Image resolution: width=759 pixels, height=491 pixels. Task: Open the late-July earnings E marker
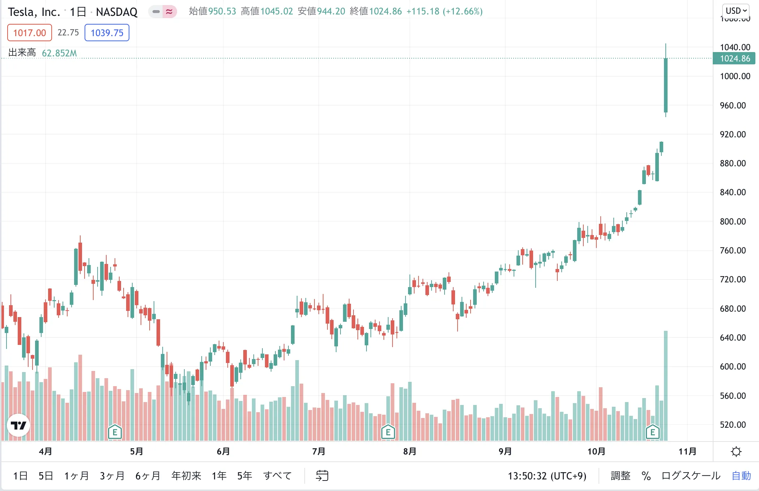388,432
